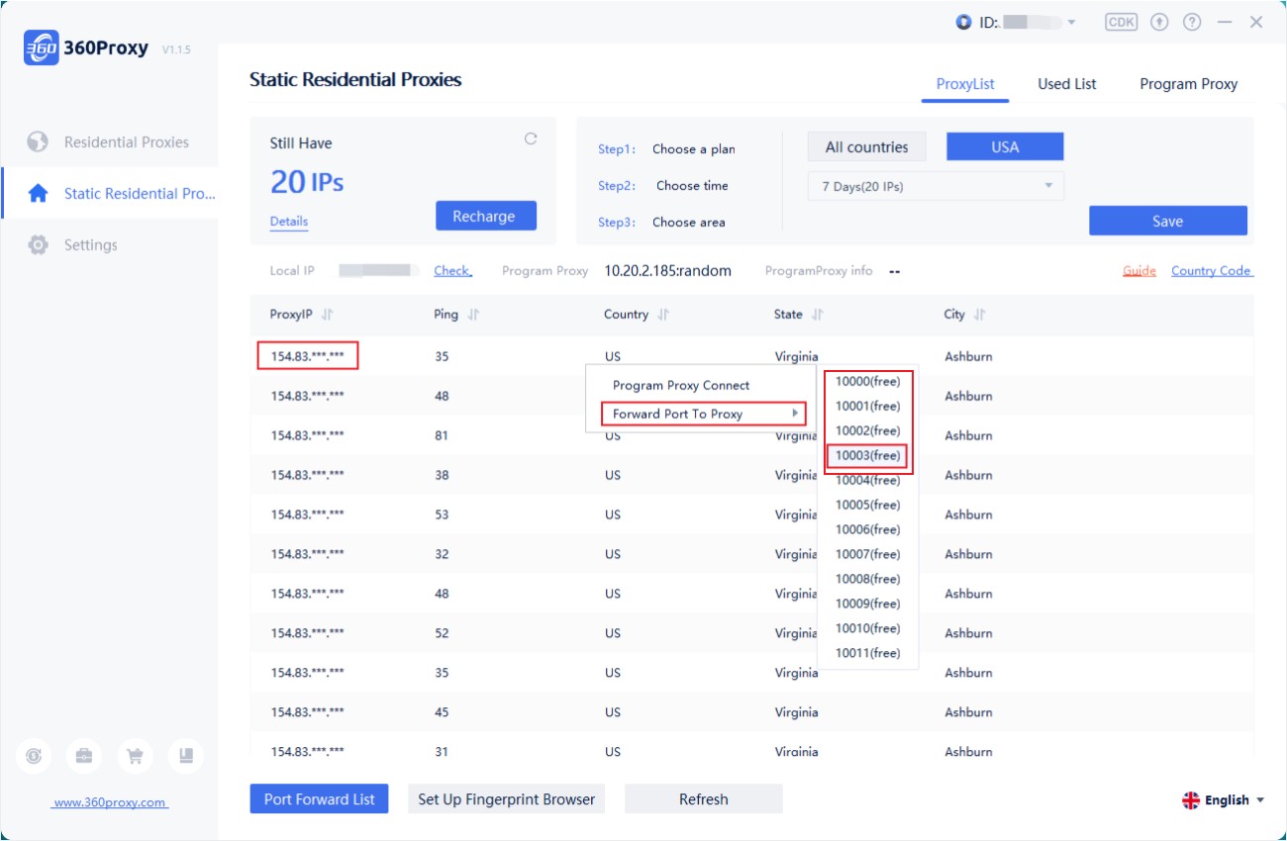Select port 10007(free) in the submenu
The width and height of the screenshot is (1287, 841).
point(868,554)
